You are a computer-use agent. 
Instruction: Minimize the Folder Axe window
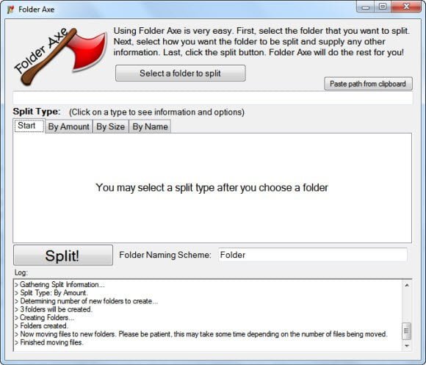[x=366, y=7]
